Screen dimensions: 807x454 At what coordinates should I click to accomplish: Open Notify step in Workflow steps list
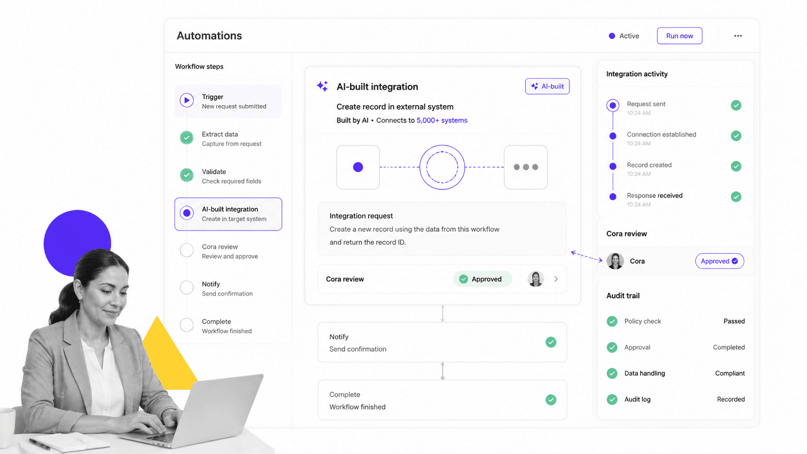[228, 289]
